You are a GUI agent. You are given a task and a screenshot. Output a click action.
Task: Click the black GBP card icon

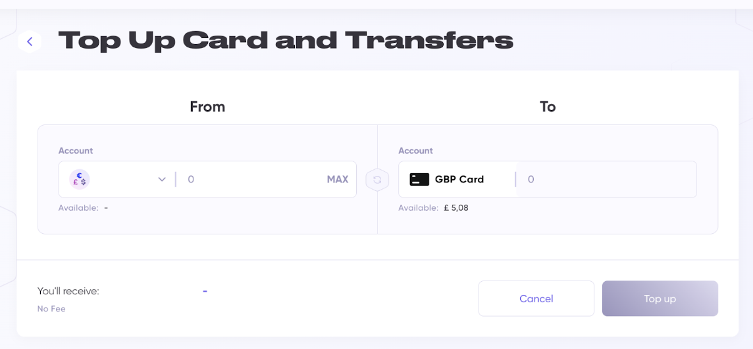(419, 179)
